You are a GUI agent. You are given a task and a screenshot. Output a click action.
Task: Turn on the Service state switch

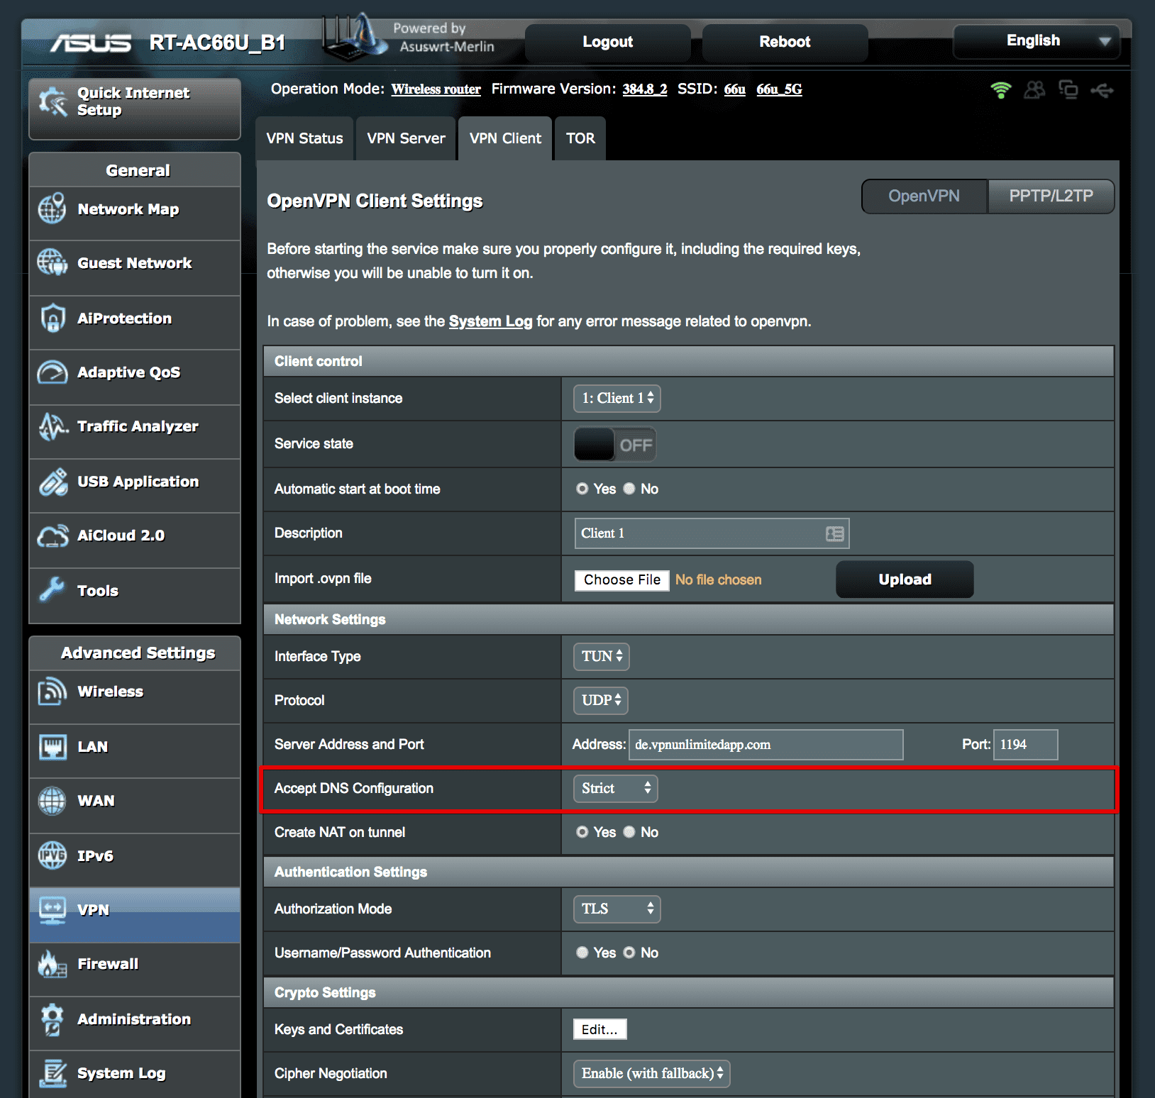[x=614, y=444]
